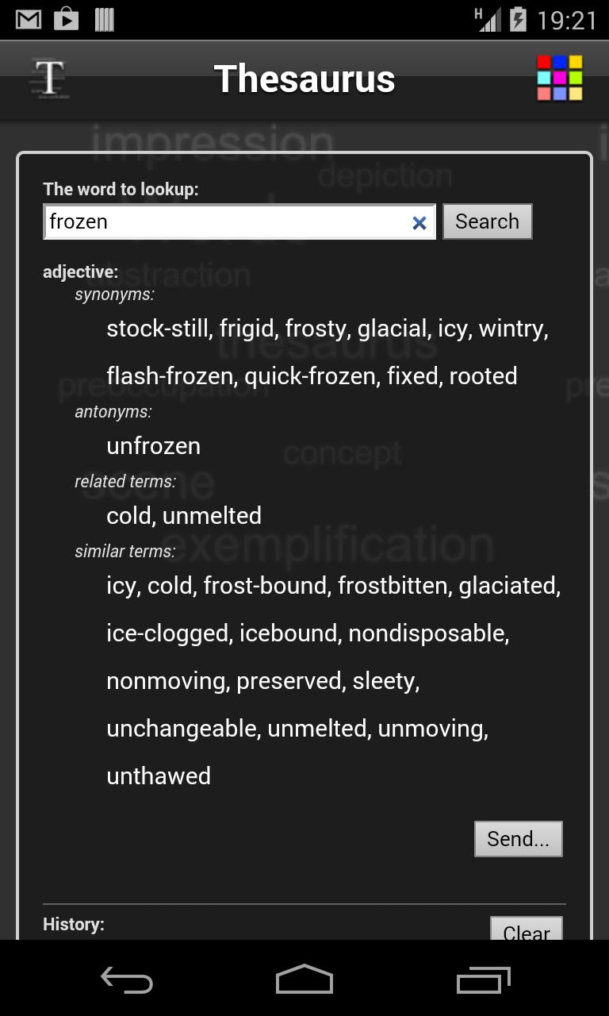Open the synonym "glacial"
This screenshot has width=609, height=1016.
[392, 329]
